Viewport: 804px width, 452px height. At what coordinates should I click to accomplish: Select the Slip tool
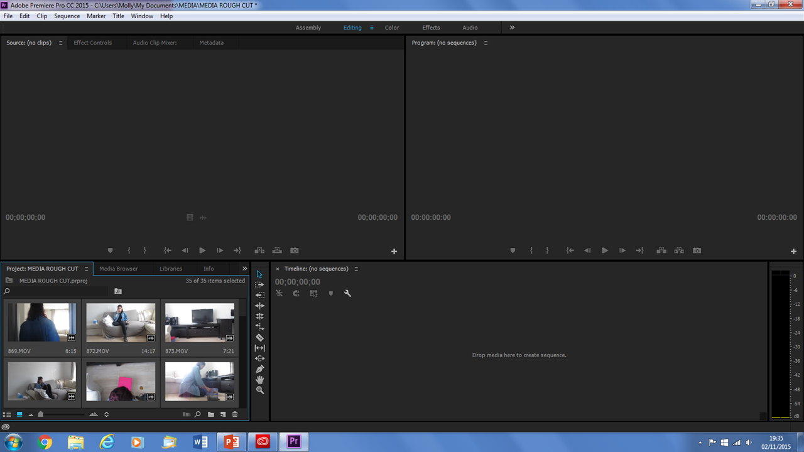coord(259,348)
